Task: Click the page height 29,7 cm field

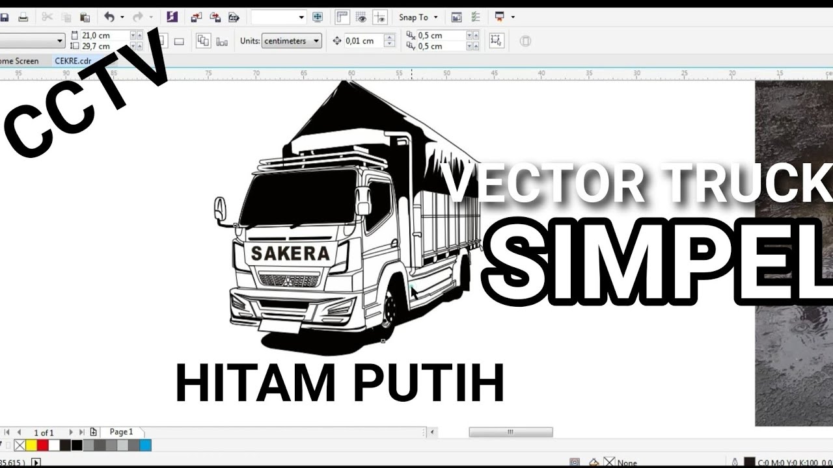Action: tap(105, 46)
